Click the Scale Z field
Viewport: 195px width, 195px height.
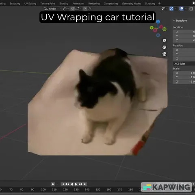pos(184,82)
